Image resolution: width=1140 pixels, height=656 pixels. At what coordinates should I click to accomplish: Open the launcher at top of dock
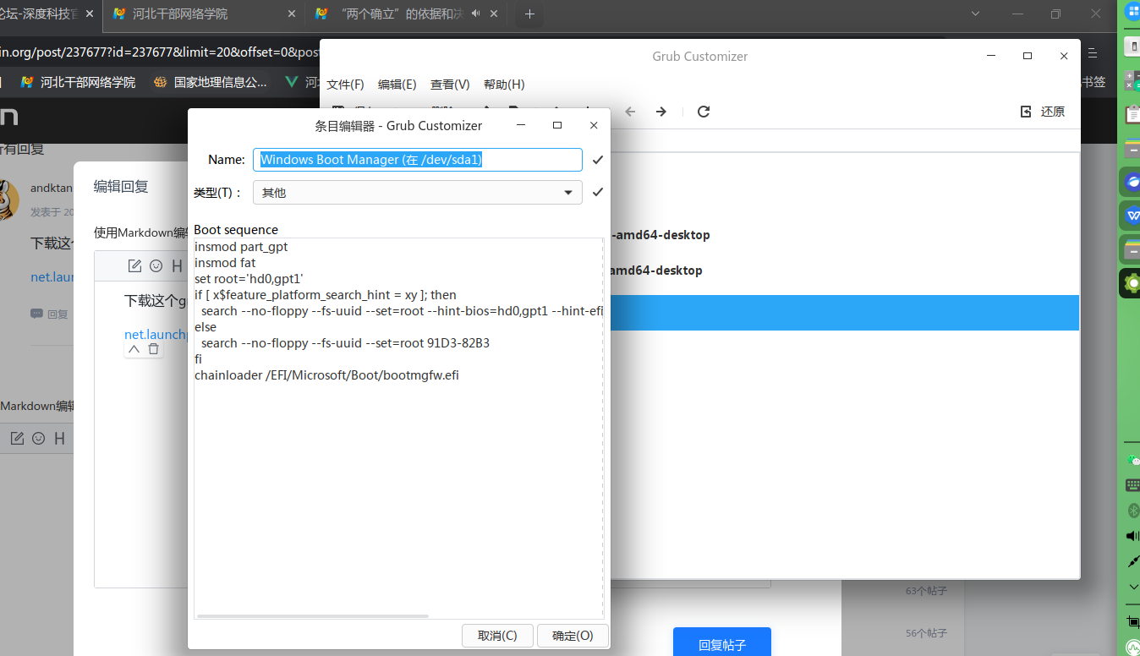pyautogui.click(x=1132, y=12)
